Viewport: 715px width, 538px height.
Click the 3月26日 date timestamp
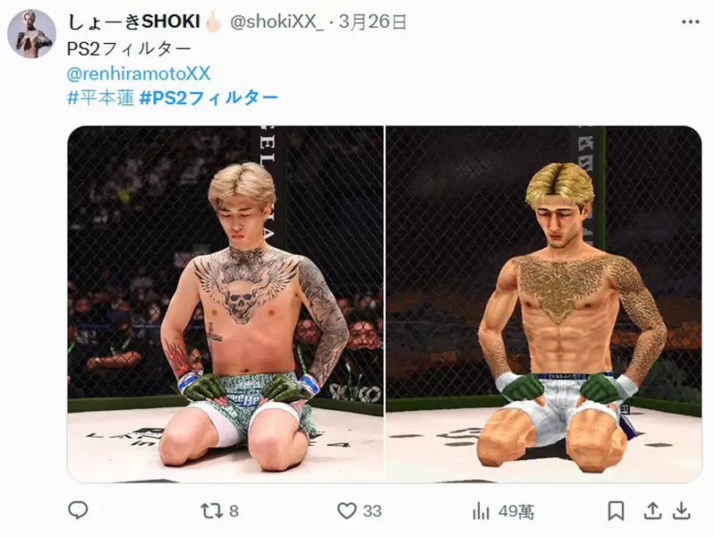[372, 21]
